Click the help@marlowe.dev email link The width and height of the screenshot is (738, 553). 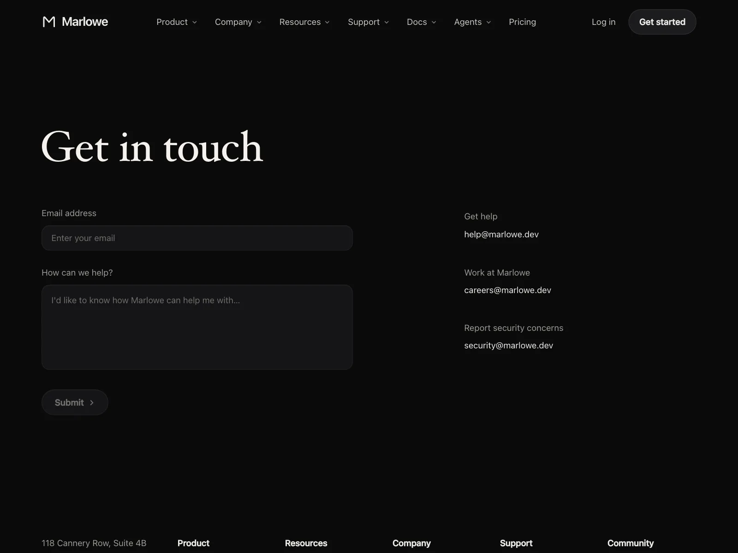(501, 234)
